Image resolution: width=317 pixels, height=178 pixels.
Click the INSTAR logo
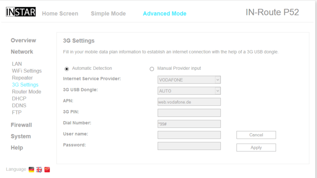click(21, 13)
